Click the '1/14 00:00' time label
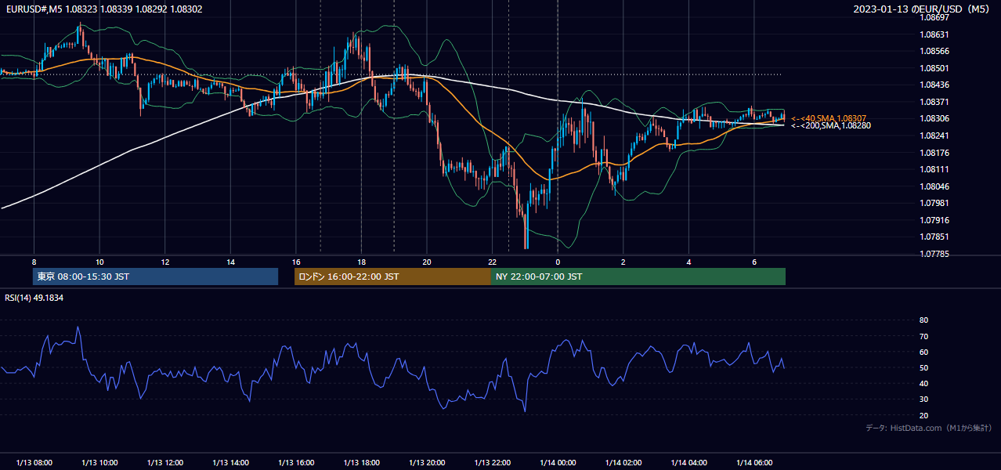The image size is (1001, 470). 558,463
